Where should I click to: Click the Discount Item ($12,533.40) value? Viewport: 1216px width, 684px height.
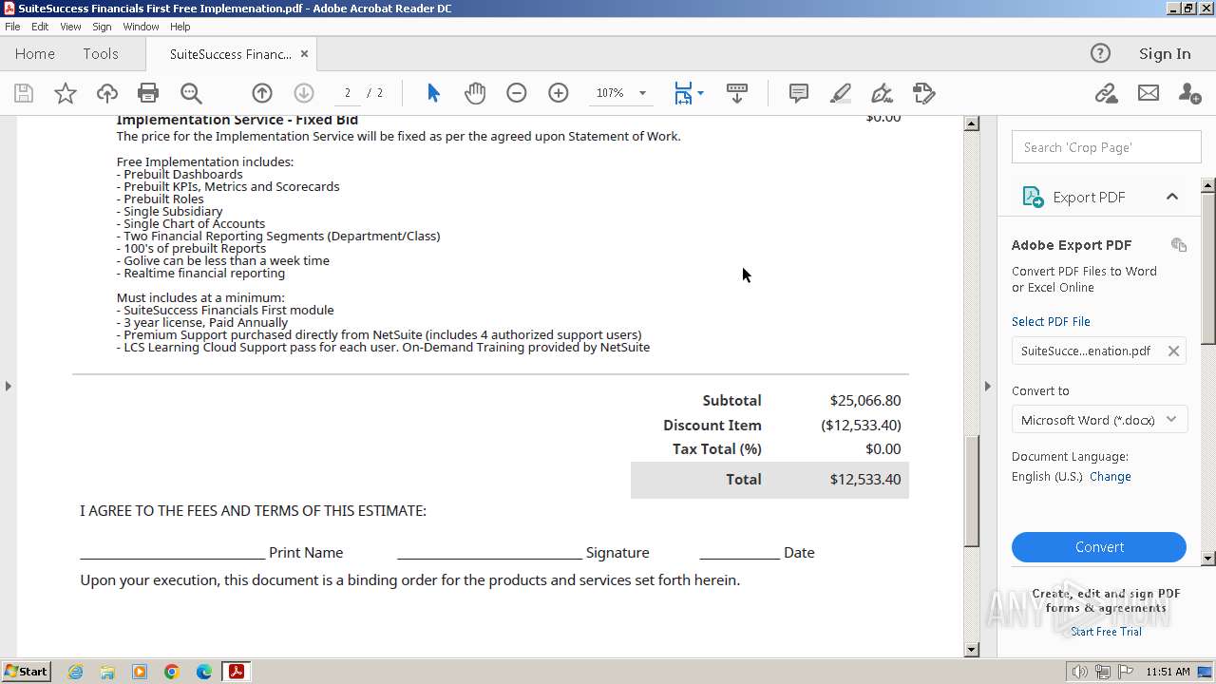point(862,425)
